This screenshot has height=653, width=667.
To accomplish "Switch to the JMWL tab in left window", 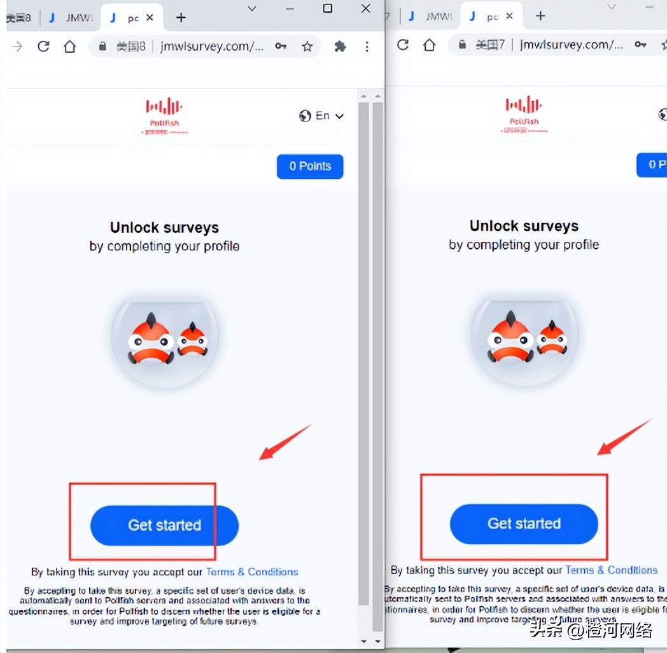I will (71, 18).
